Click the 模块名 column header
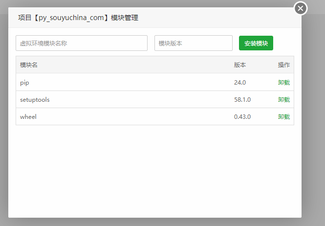The height and width of the screenshot is (226, 325). click(x=29, y=65)
